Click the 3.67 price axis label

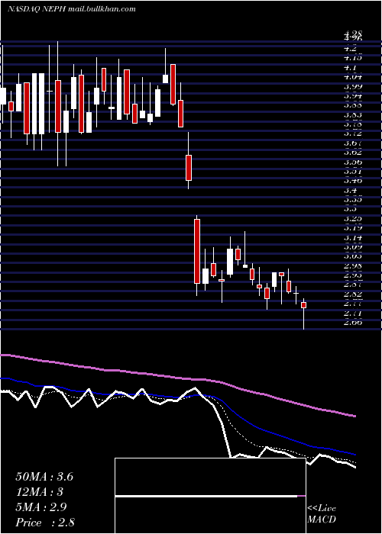click(353, 143)
